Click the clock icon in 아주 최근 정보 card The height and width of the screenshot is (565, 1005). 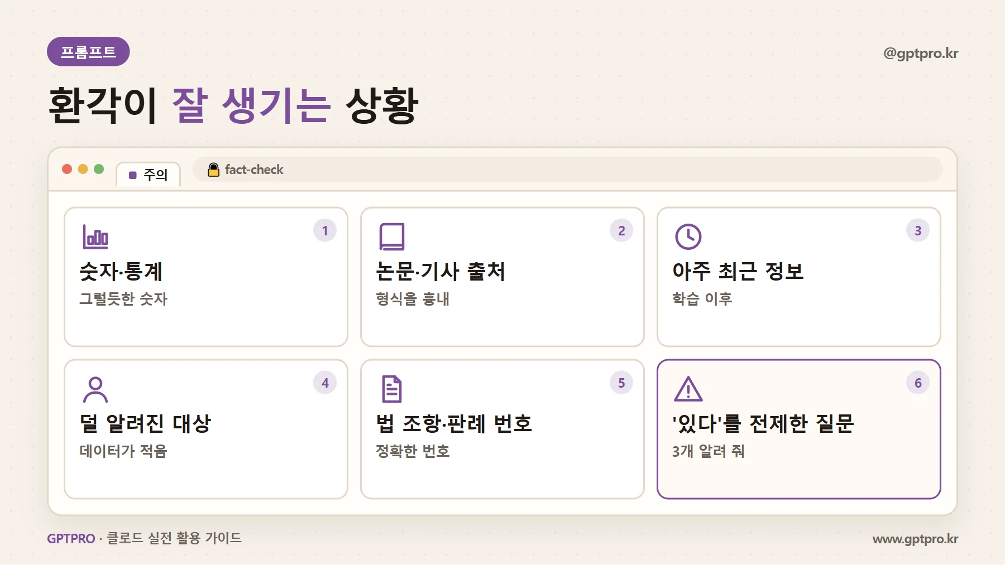[688, 236]
